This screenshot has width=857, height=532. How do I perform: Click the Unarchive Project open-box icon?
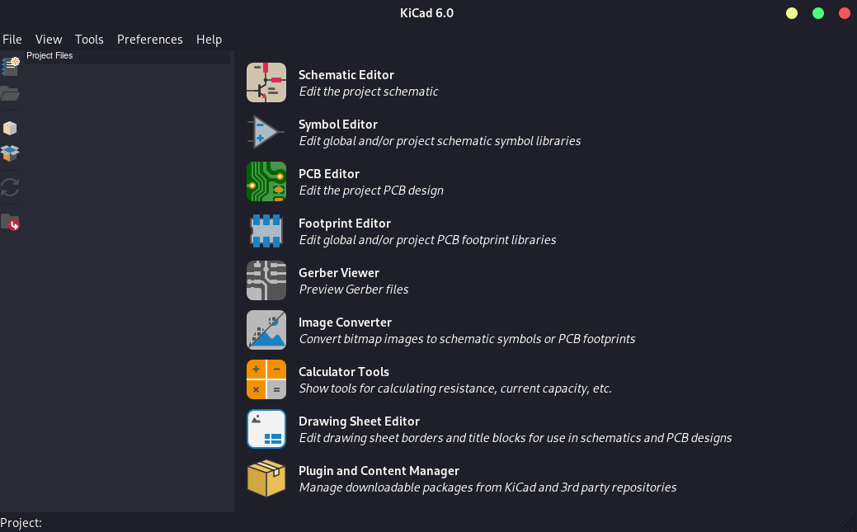(10, 153)
